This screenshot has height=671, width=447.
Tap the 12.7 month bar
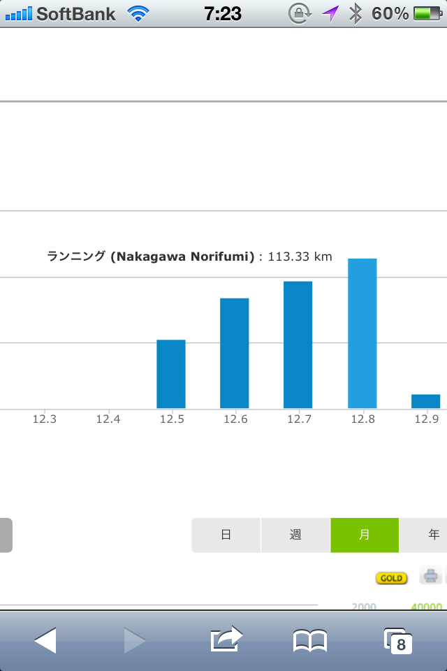pyautogui.click(x=298, y=345)
